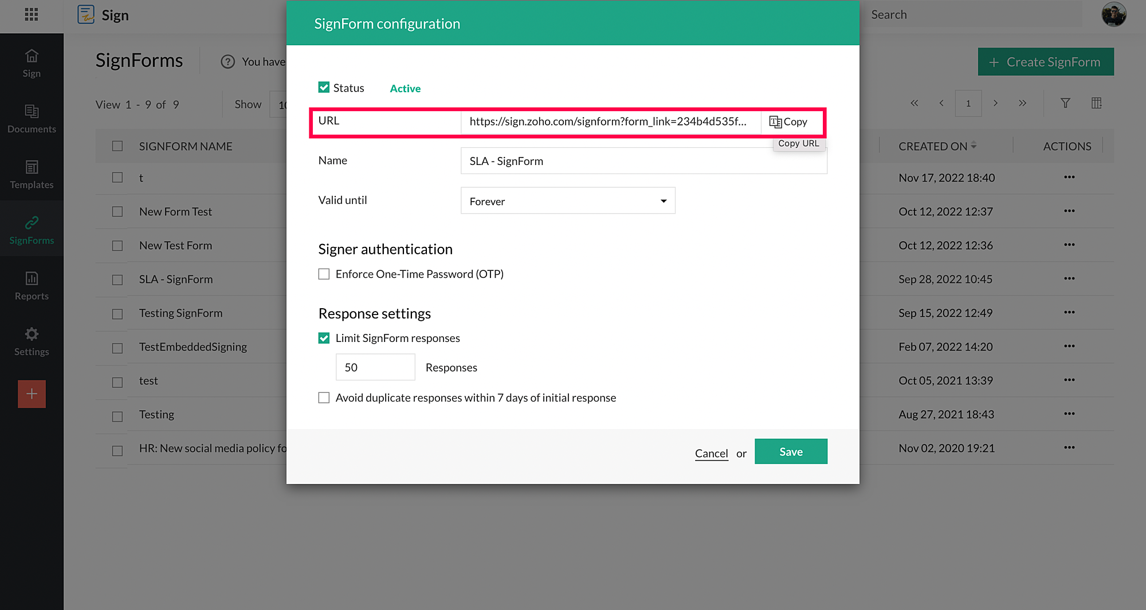Click Create SignForm button
The height and width of the screenshot is (610, 1146).
click(x=1046, y=62)
